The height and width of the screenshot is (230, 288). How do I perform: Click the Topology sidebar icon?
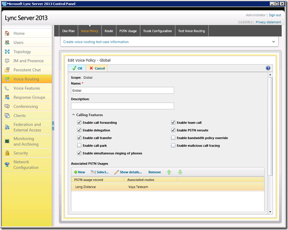coord(7,52)
